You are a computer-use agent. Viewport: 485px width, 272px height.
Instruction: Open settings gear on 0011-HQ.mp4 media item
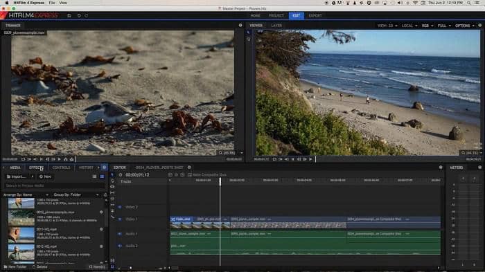click(x=101, y=229)
